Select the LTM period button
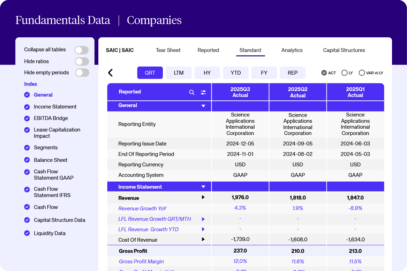The height and width of the screenshot is (271, 407). pyautogui.click(x=179, y=73)
